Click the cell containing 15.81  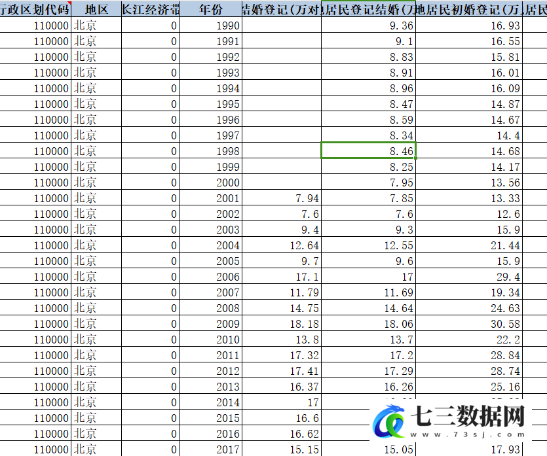[x=469, y=56]
